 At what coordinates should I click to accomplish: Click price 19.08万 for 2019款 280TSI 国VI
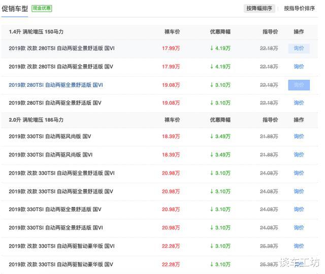pos(171,85)
